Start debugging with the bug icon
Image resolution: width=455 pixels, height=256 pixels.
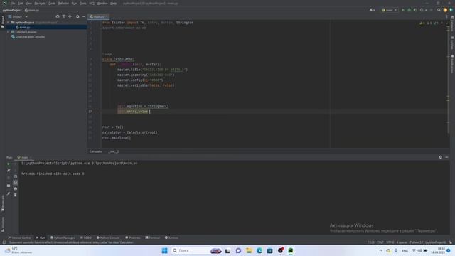click(409, 10)
